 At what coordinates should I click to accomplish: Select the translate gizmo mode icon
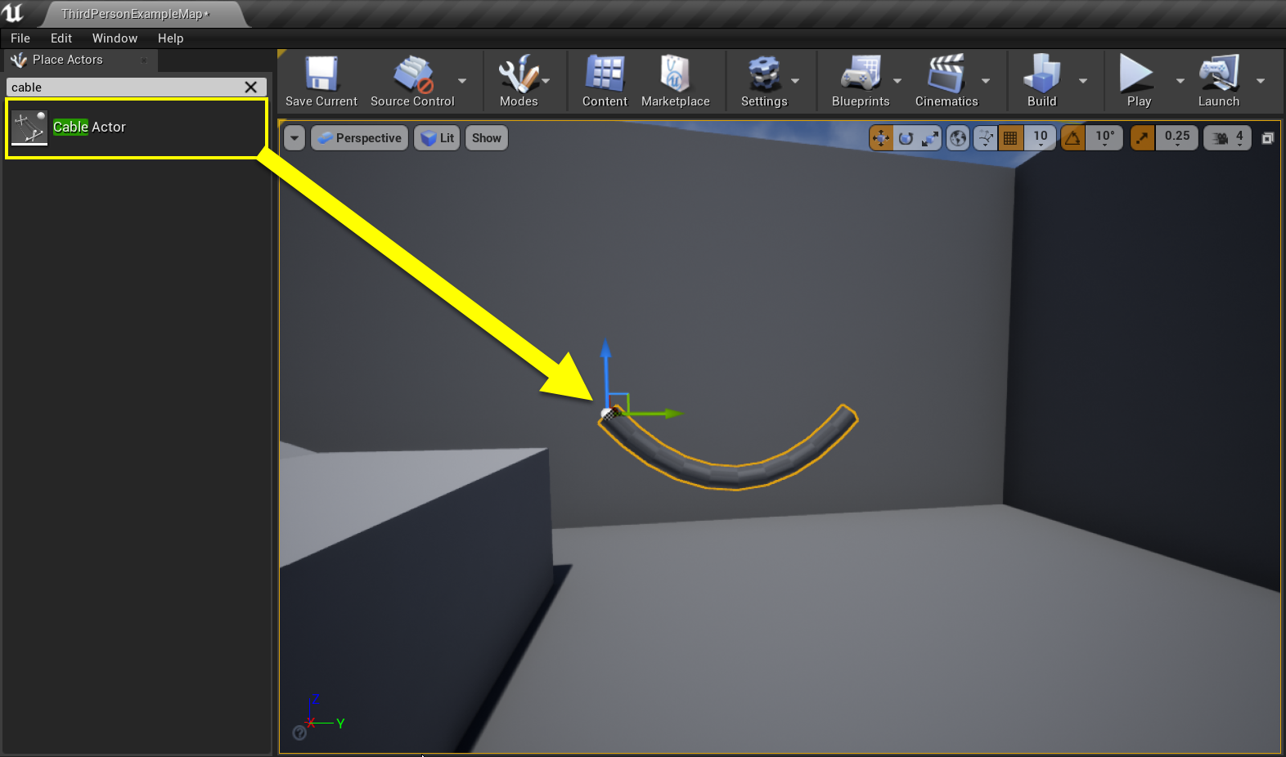881,138
